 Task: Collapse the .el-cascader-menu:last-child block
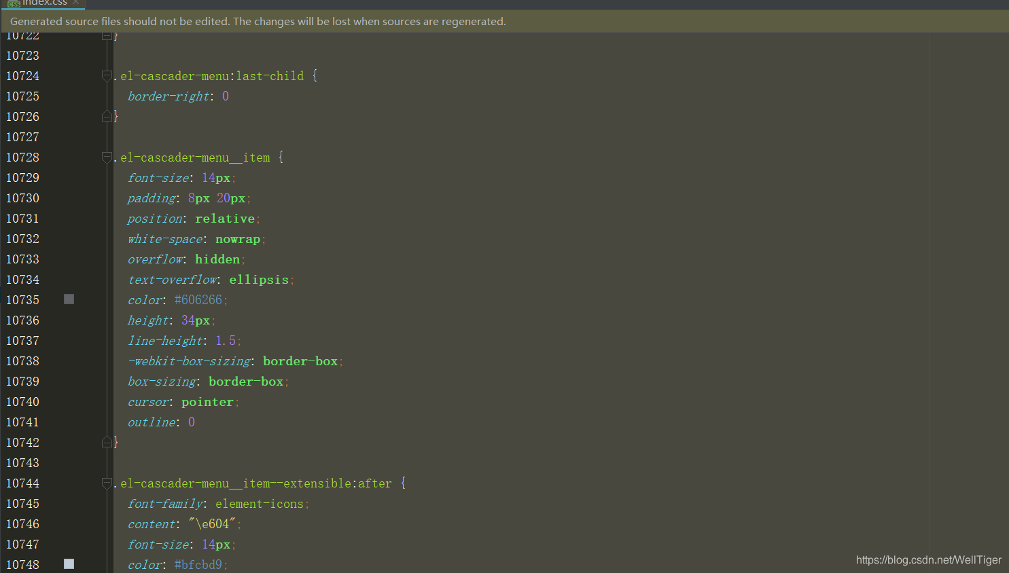click(x=107, y=76)
